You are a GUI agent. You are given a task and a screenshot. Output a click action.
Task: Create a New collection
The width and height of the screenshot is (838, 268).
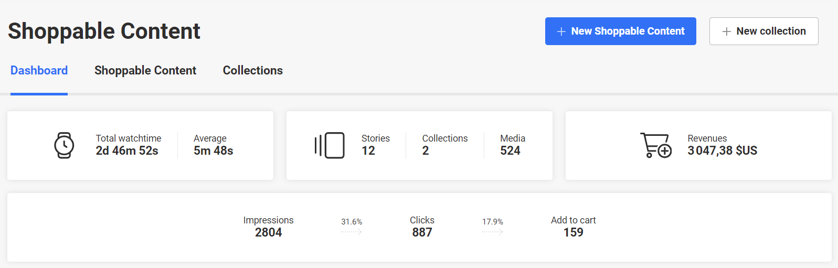(x=764, y=31)
